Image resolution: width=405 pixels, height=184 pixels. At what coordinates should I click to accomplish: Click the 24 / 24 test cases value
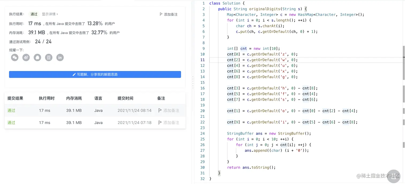pyautogui.click(x=43, y=42)
